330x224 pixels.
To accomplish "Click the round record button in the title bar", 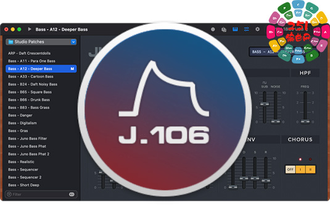I will [213, 29].
